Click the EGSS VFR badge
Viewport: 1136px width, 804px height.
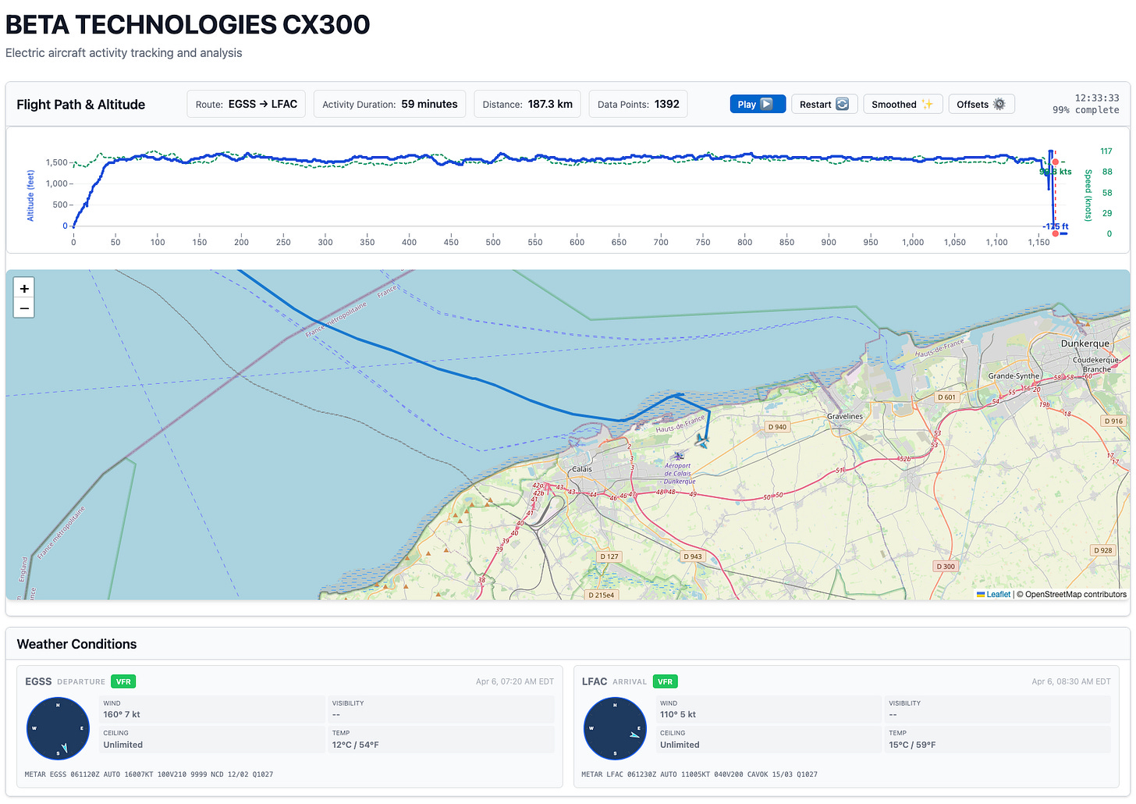123,681
